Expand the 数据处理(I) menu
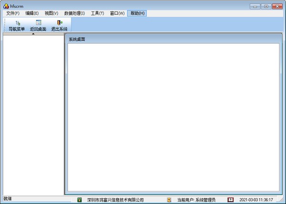 coord(74,13)
